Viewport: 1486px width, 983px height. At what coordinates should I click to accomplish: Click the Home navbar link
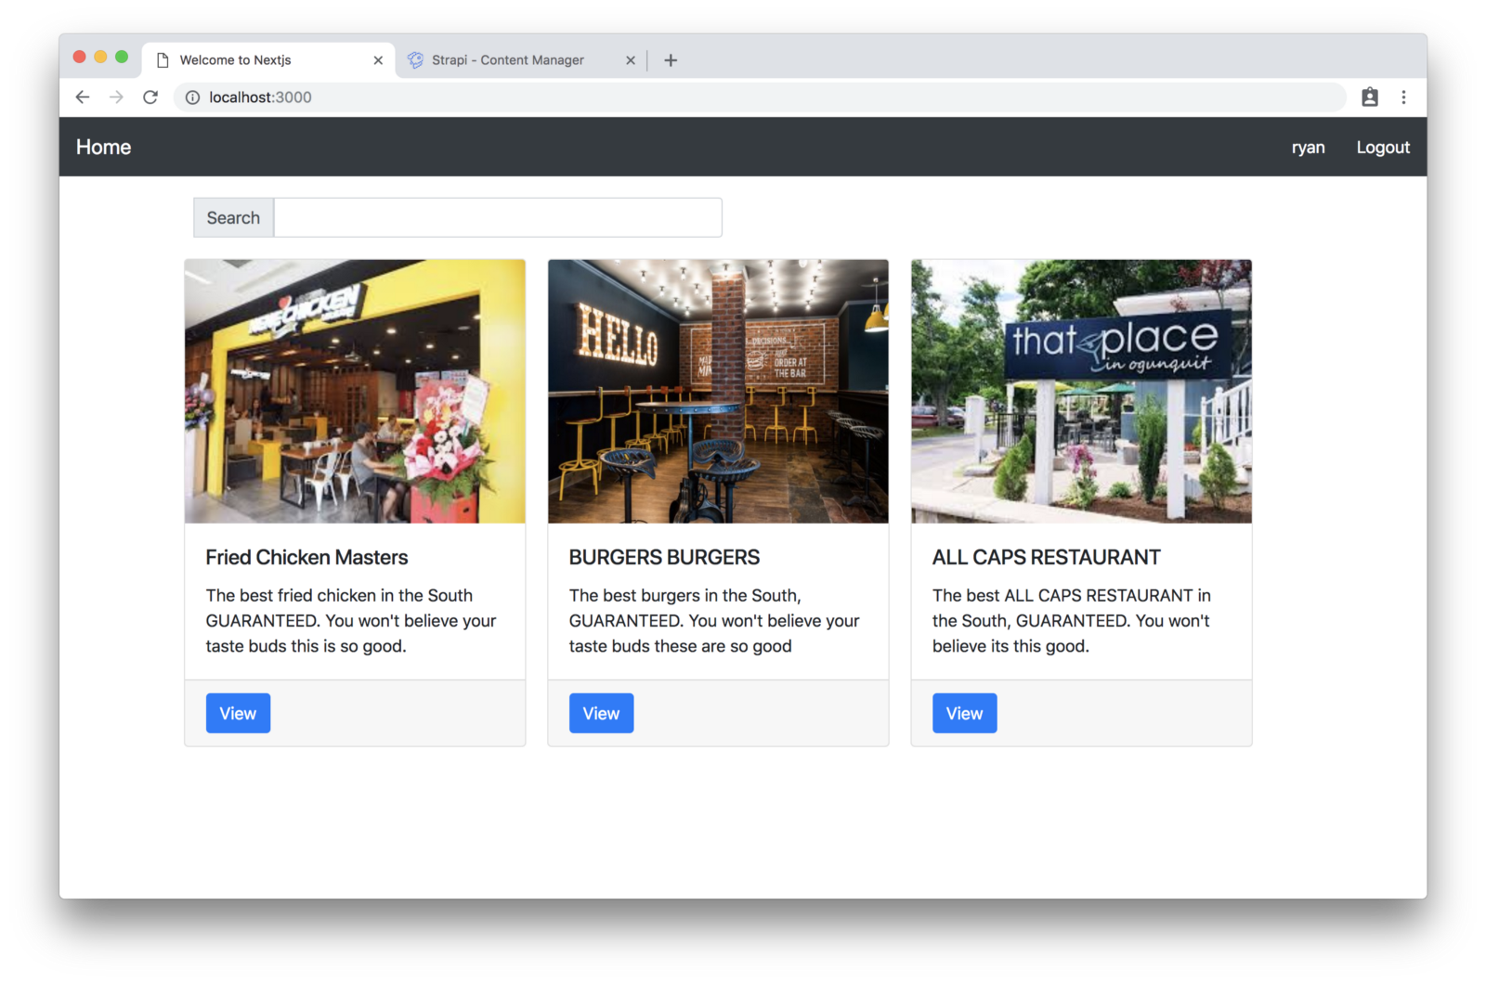(103, 148)
